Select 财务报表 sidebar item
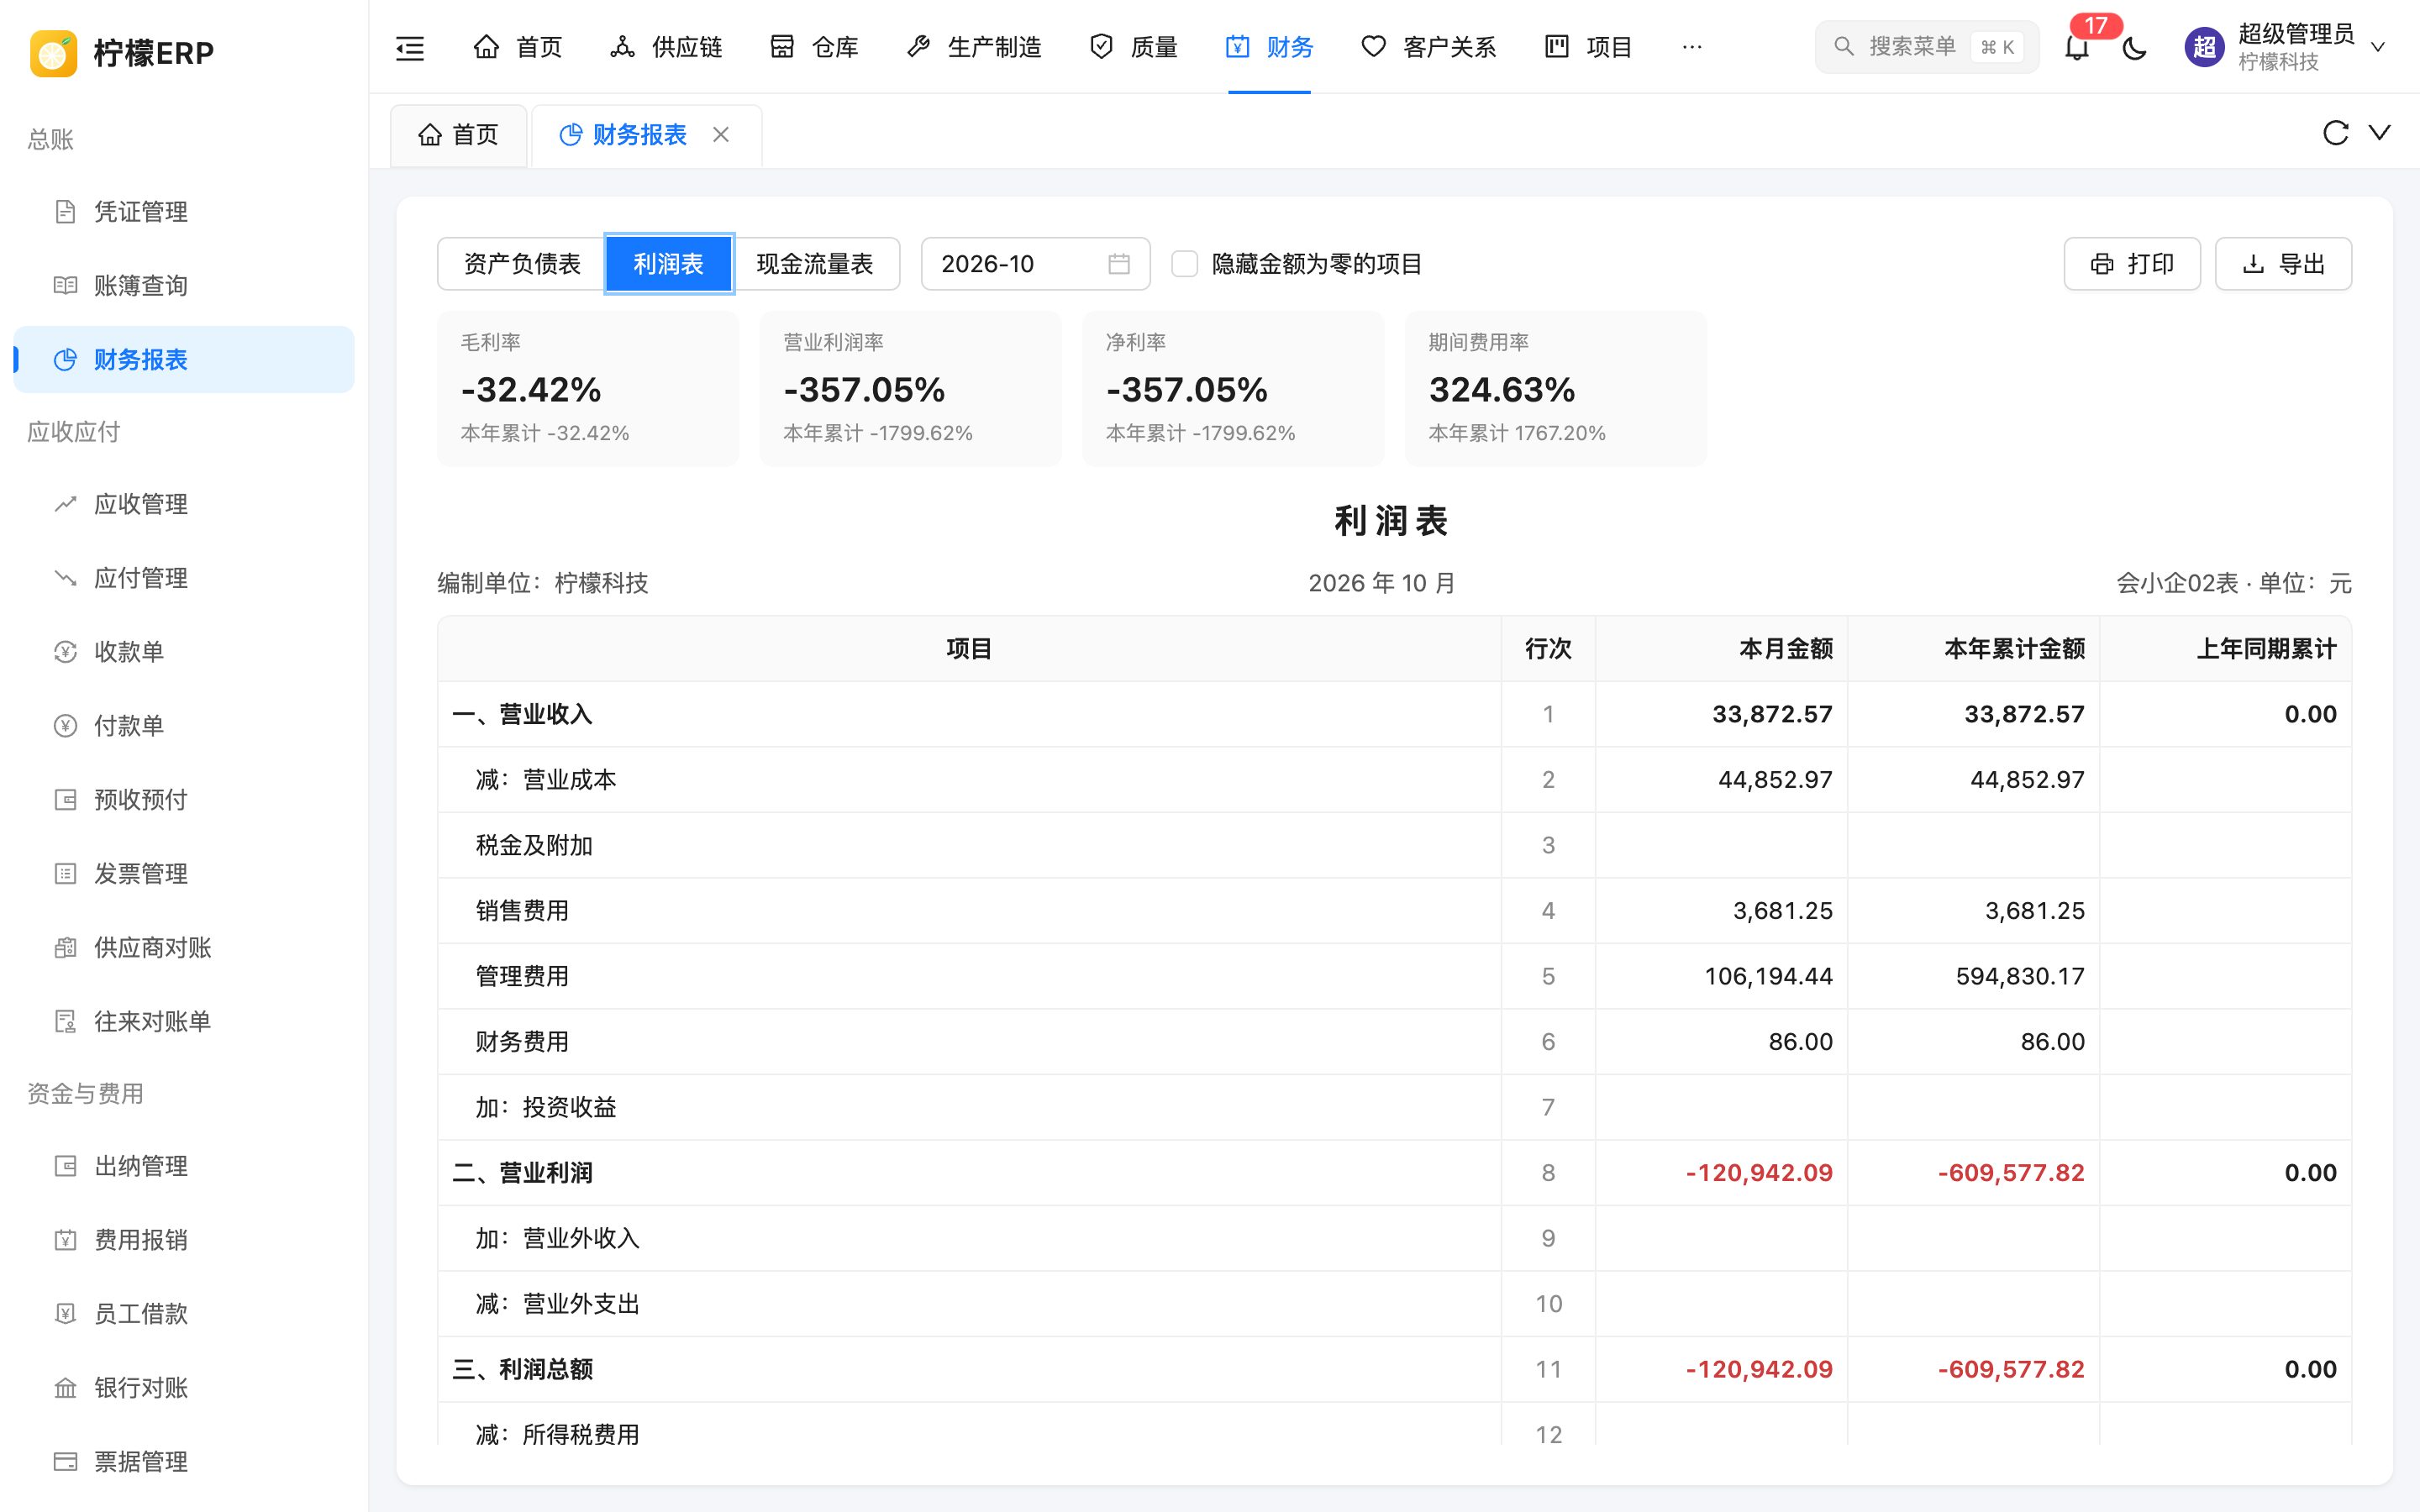This screenshot has height=1512, width=2420. pyautogui.click(x=184, y=360)
